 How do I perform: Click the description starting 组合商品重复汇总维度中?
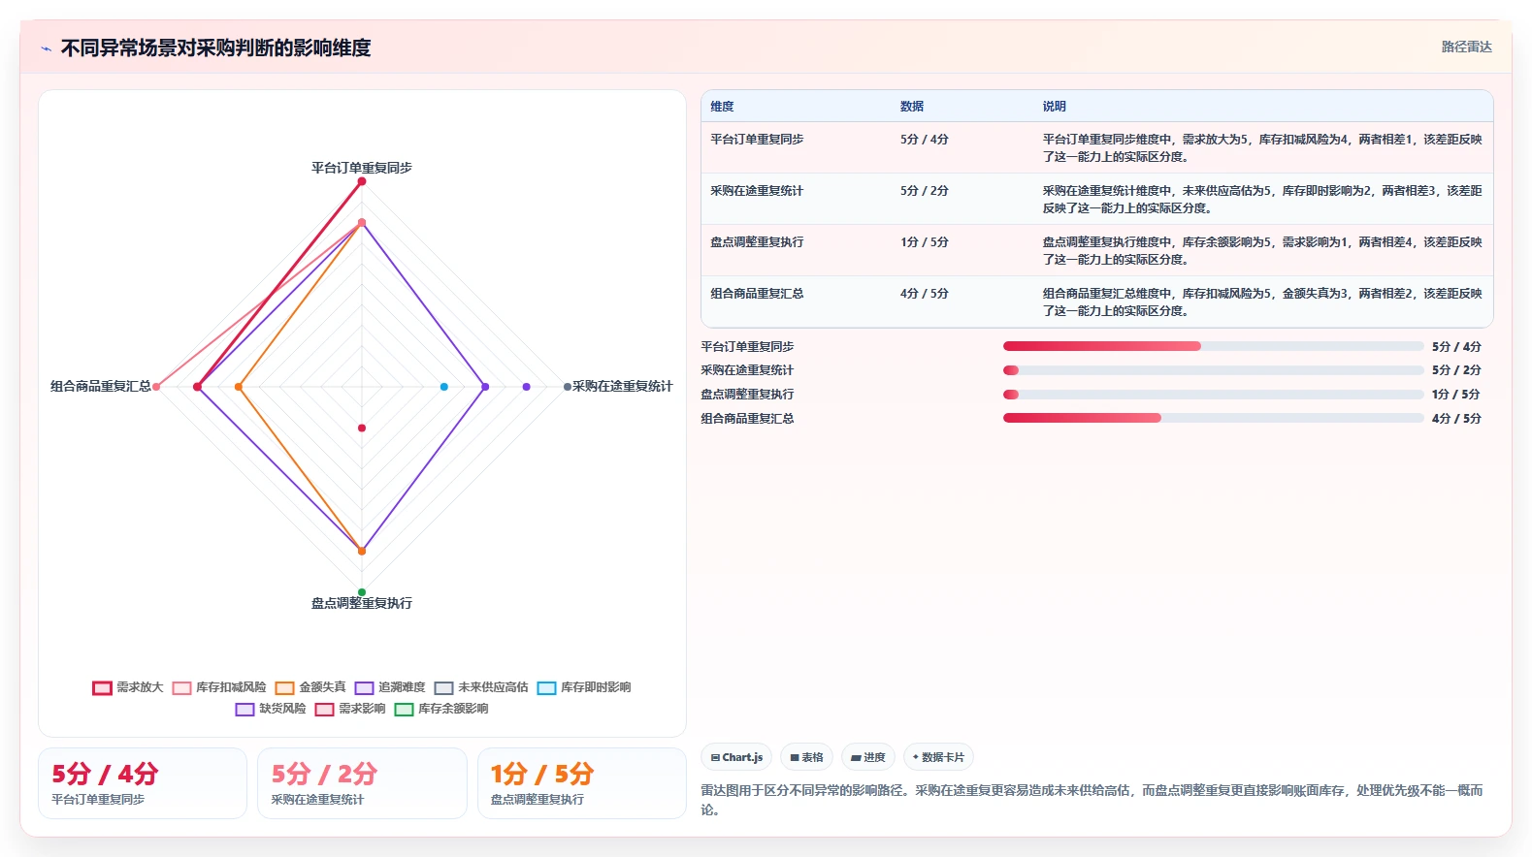pyautogui.click(x=1262, y=302)
